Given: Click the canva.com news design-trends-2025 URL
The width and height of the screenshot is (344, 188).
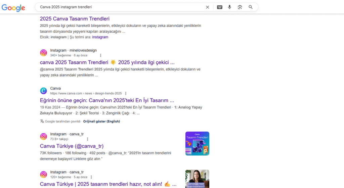Looking at the screenshot, I should (86, 93).
